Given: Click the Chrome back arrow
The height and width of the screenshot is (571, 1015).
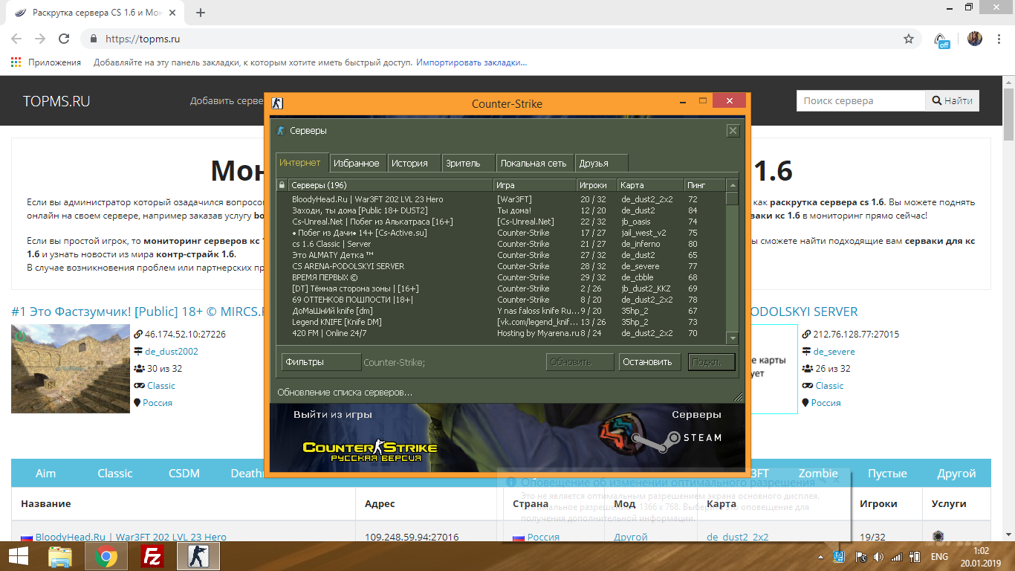Looking at the screenshot, I should pos(16,39).
